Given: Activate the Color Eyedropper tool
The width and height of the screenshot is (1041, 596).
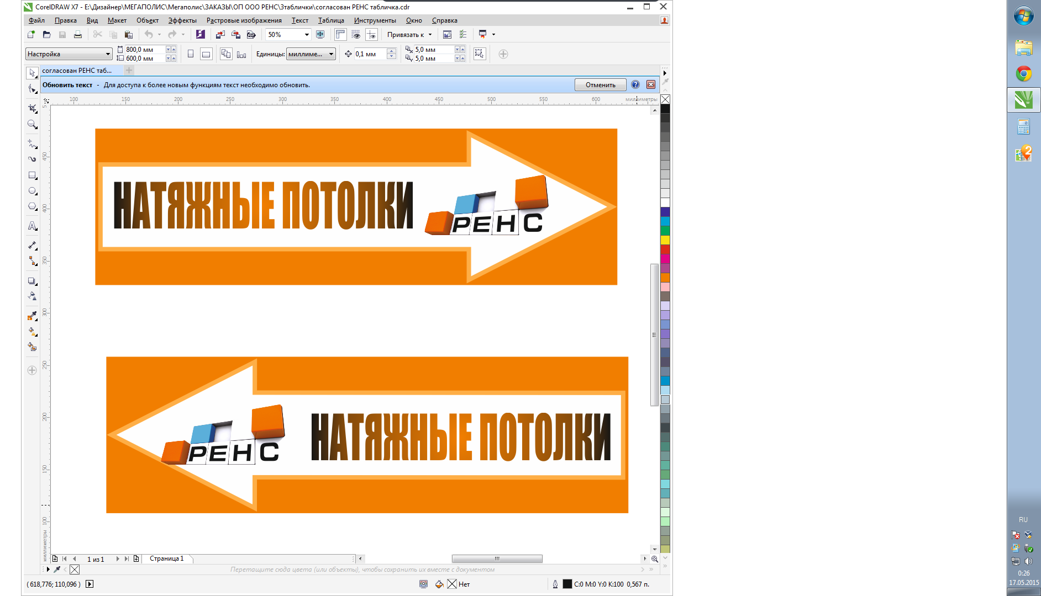Looking at the screenshot, I should (32, 316).
